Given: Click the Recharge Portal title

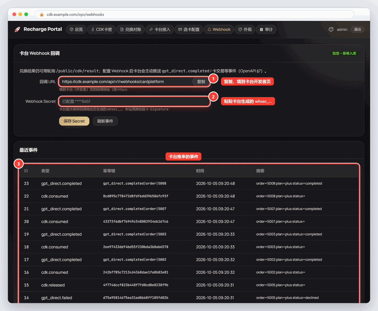Looking at the screenshot, I should coord(43,29).
